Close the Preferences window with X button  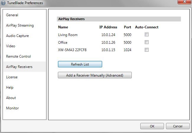185,2
